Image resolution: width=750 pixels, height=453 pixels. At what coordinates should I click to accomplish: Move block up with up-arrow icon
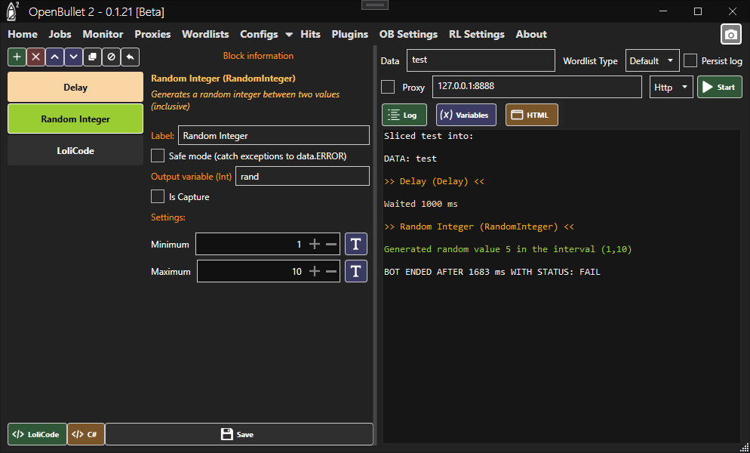click(x=54, y=57)
